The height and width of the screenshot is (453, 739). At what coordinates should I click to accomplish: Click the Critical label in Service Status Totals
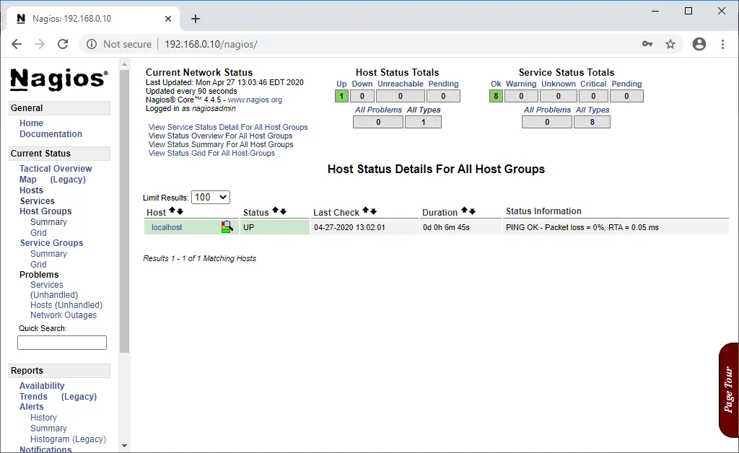593,84
